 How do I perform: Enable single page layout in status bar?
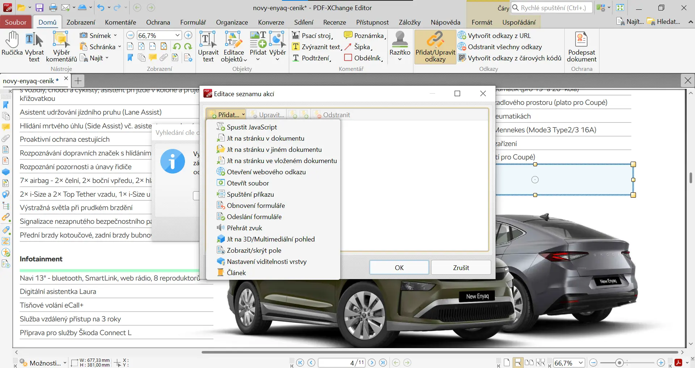[x=507, y=363]
